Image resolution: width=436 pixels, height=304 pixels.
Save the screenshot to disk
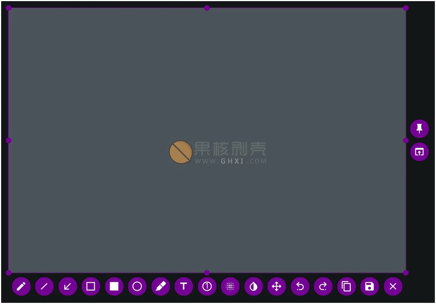[x=370, y=287]
